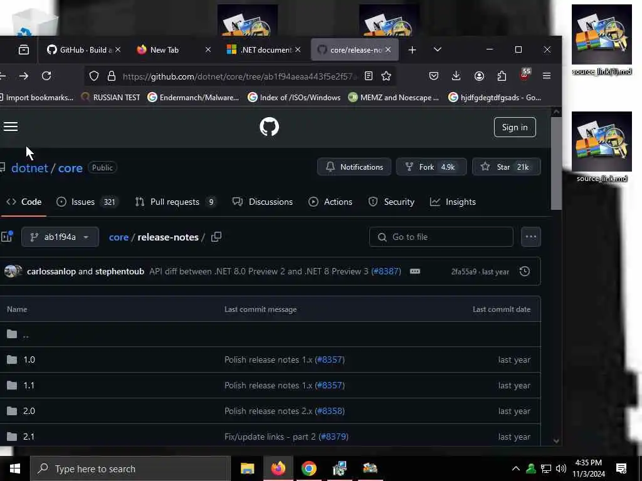Copy path icon next to release-notes

pyautogui.click(x=216, y=237)
